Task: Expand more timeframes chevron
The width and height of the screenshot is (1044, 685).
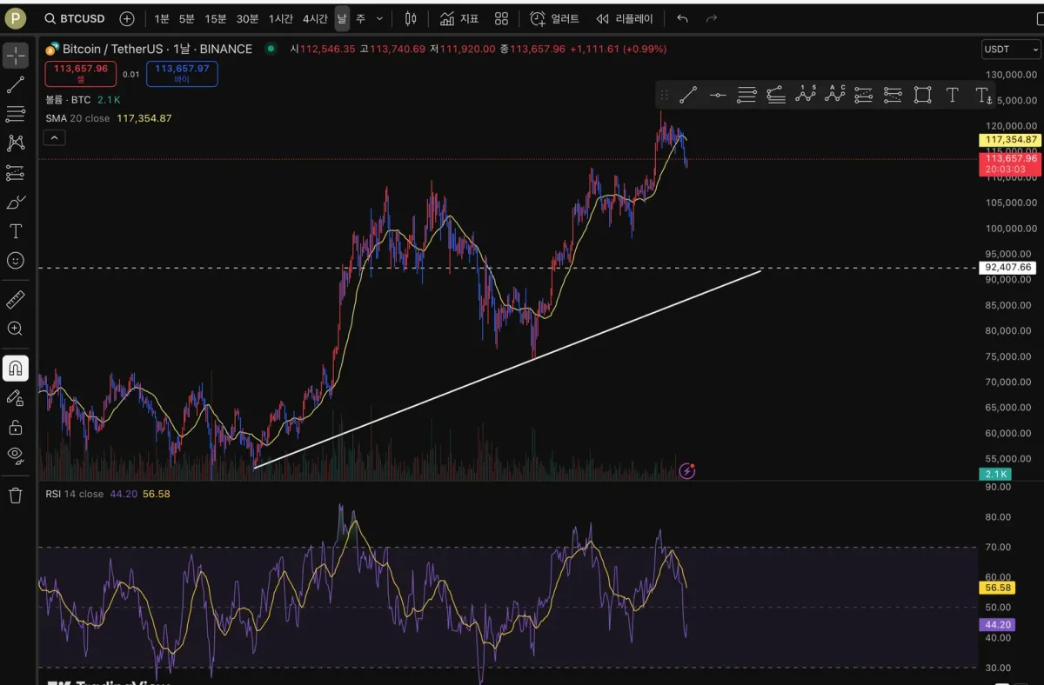Action: pyautogui.click(x=379, y=18)
